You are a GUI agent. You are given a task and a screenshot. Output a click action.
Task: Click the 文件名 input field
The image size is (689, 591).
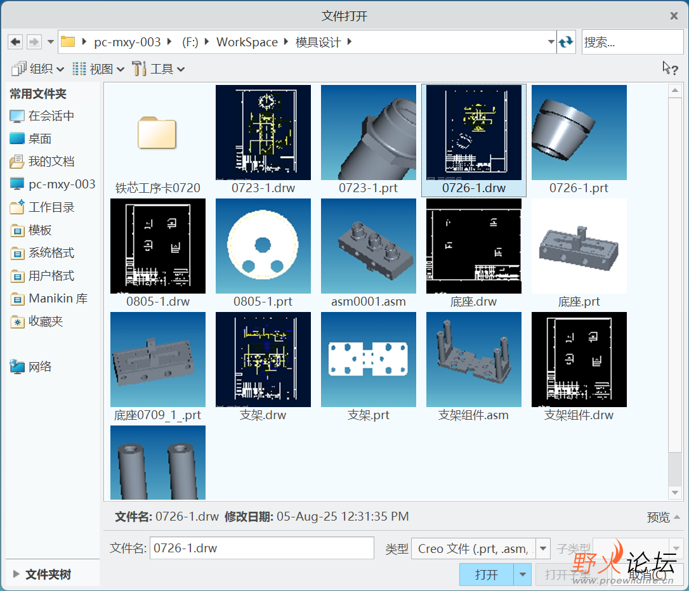click(262, 548)
